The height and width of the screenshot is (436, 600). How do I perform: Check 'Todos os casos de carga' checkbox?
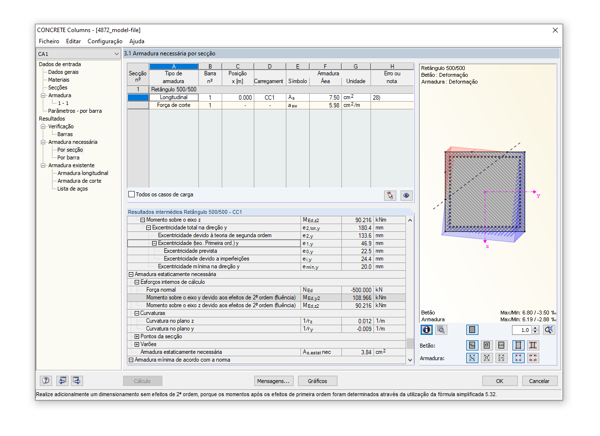[131, 194]
